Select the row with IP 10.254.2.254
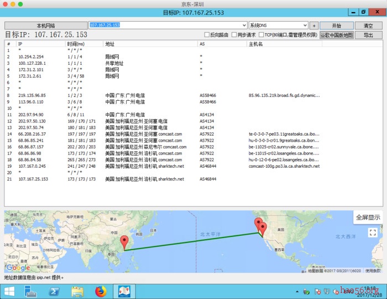387x299 pixels. coord(193,57)
